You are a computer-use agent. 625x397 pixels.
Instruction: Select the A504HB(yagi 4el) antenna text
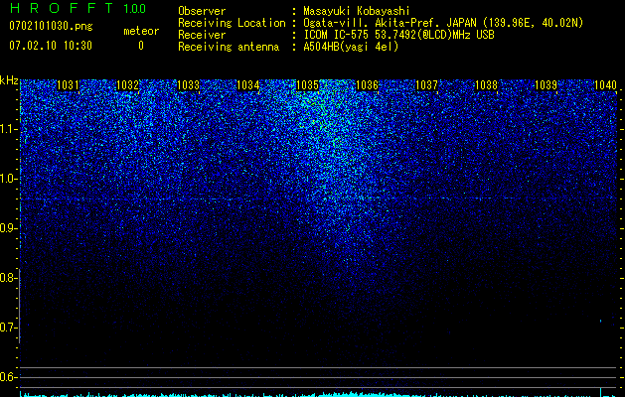click(351, 47)
